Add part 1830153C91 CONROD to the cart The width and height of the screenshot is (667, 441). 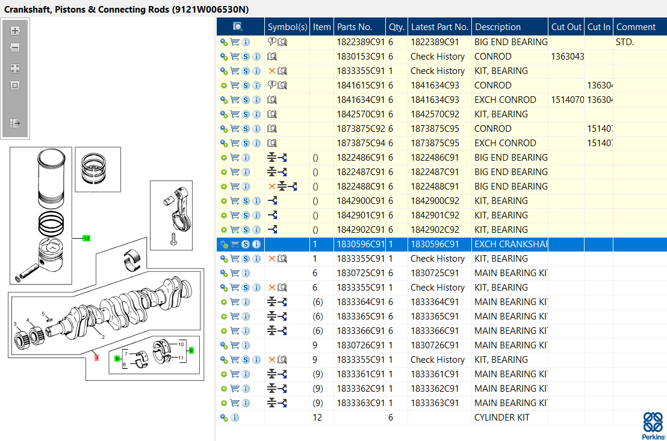(235, 57)
